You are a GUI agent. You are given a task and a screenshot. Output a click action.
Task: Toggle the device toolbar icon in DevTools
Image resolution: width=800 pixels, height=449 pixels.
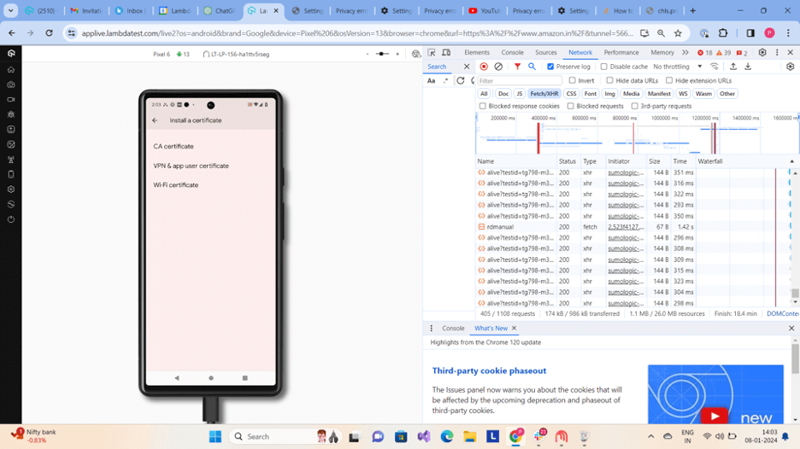point(446,53)
